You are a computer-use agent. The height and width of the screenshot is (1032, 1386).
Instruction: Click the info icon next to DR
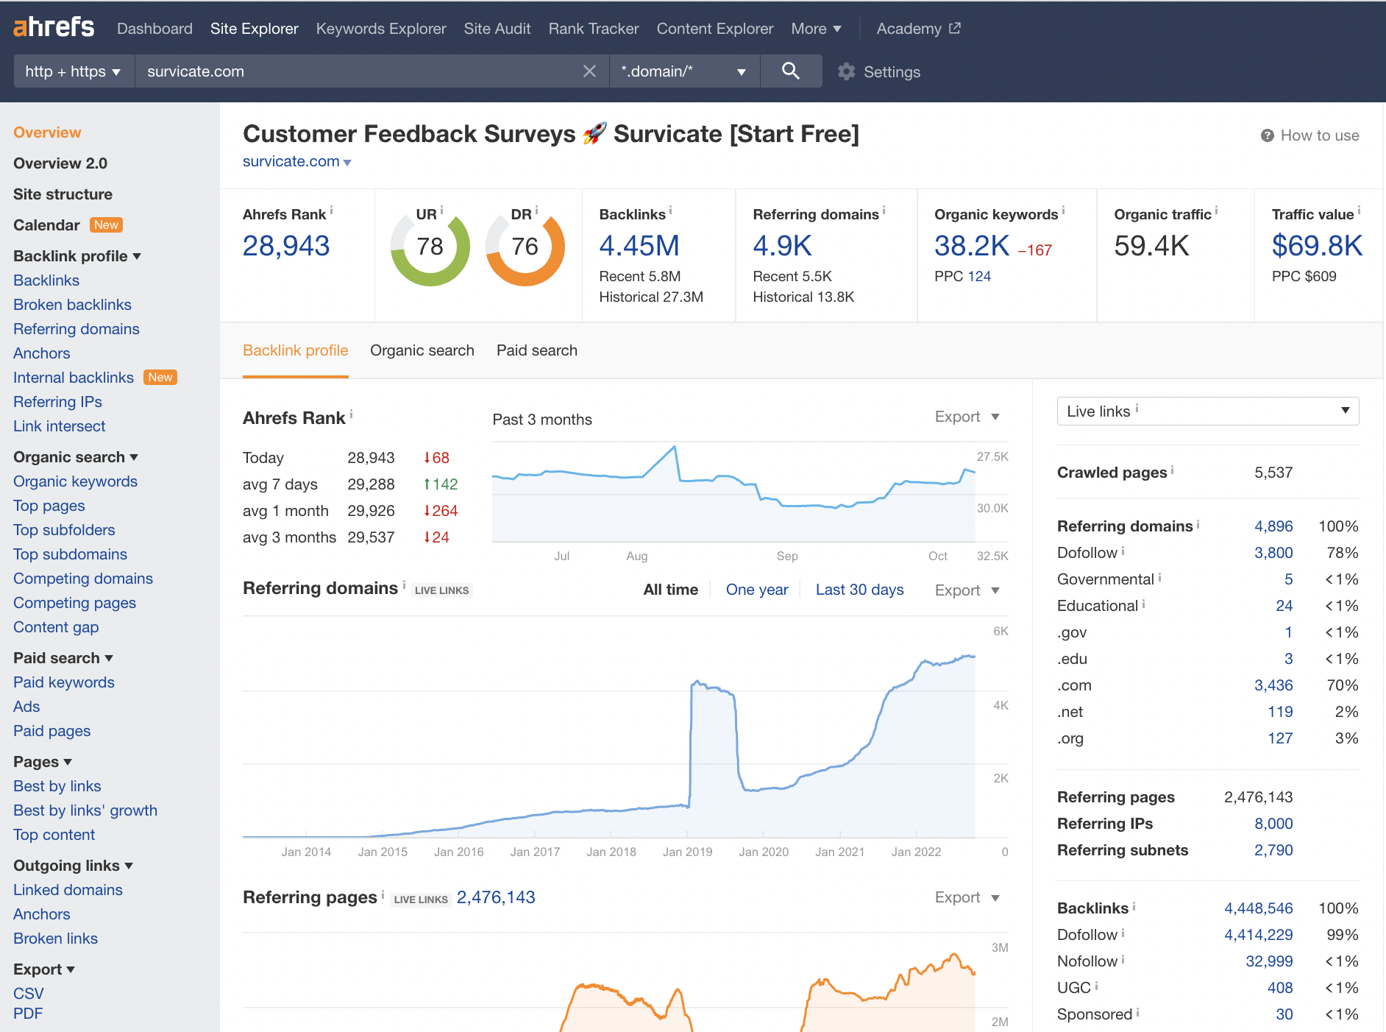(x=536, y=211)
